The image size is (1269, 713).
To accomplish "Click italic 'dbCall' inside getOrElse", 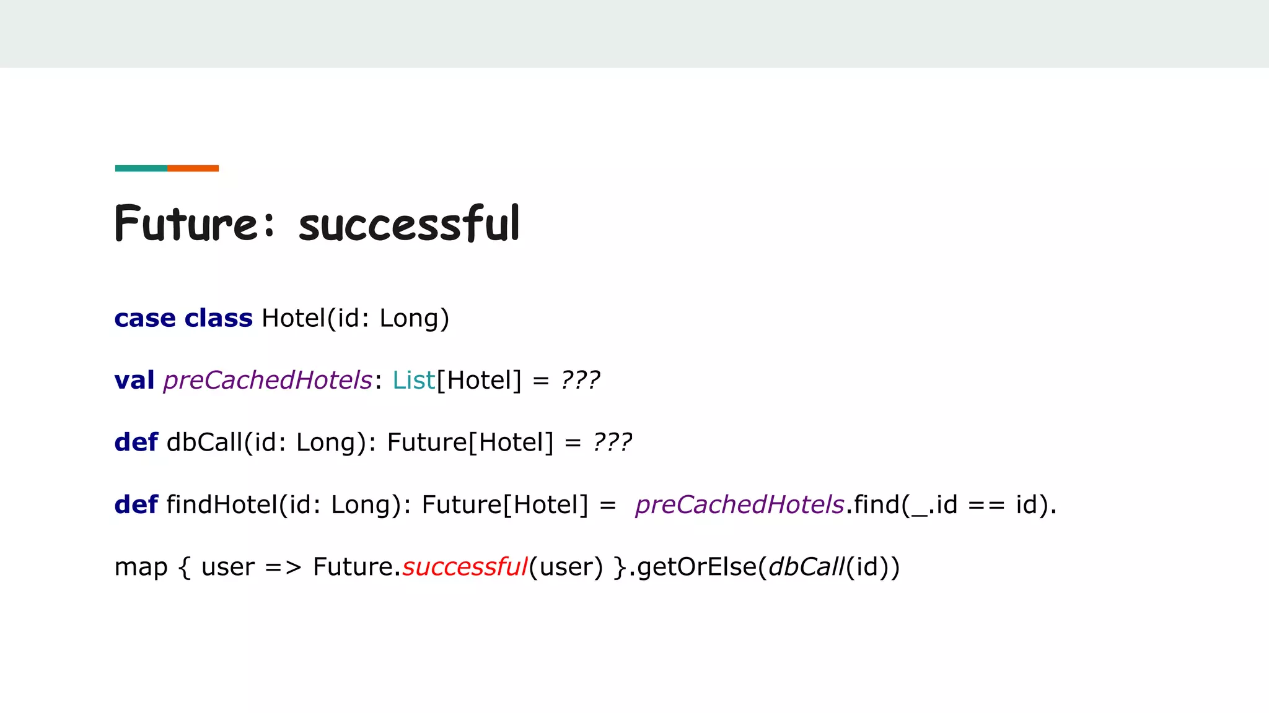I will 806,567.
